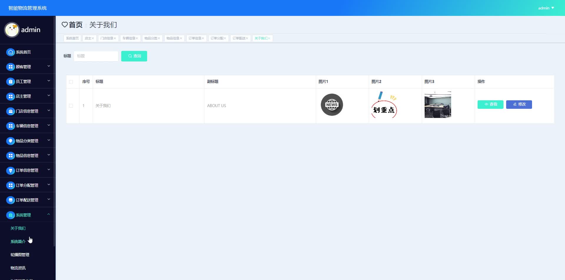Click the 首页 breadcrumb link
The height and width of the screenshot is (280, 565).
click(x=76, y=25)
